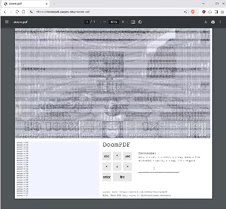Fit PDF to page
This screenshot has height=209, width=226.
[133, 22]
